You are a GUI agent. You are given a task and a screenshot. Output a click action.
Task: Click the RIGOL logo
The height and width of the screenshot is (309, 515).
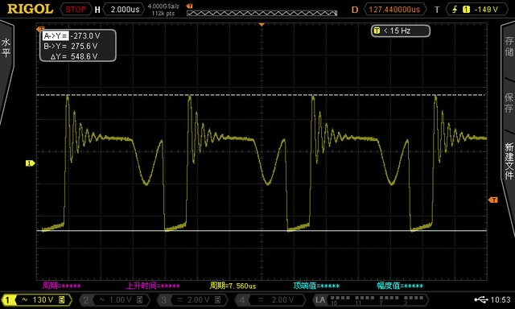pos(30,9)
